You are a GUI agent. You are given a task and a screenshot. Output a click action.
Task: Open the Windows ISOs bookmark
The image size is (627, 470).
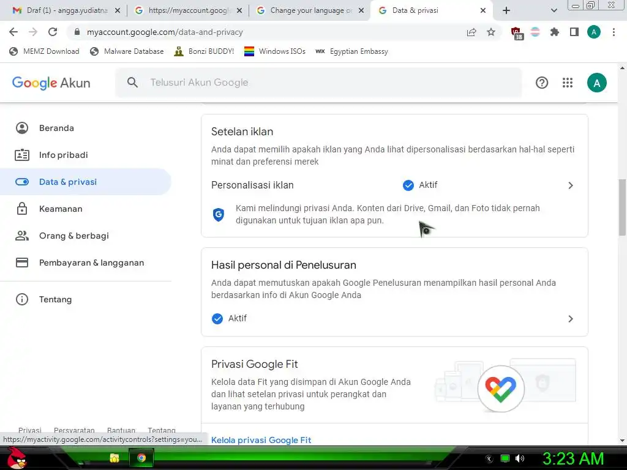[275, 51]
